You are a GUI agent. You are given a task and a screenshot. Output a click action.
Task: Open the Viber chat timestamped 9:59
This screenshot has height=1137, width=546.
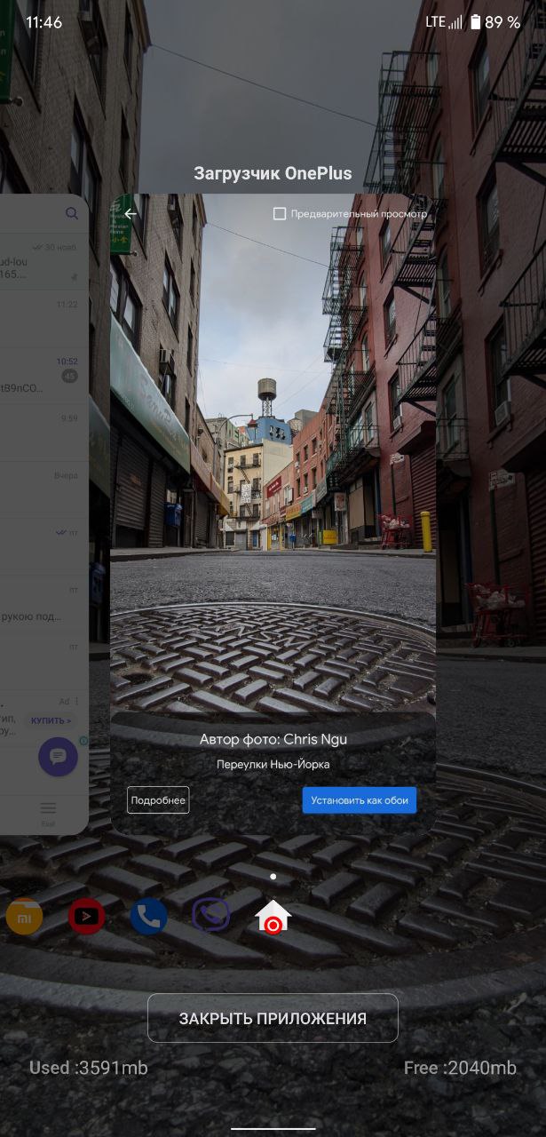coord(44,431)
